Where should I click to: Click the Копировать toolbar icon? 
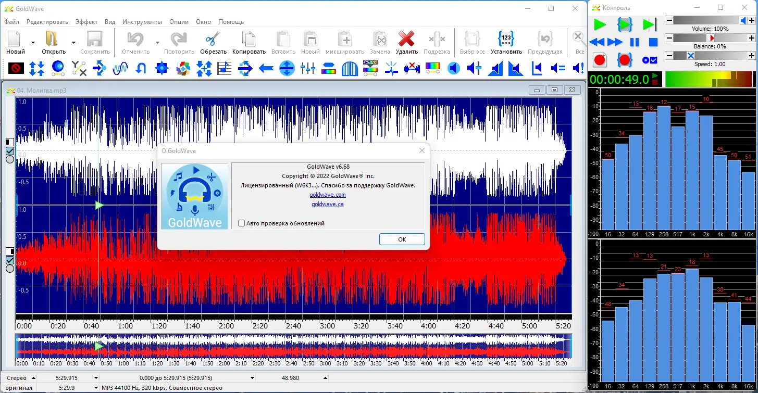click(x=248, y=40)
